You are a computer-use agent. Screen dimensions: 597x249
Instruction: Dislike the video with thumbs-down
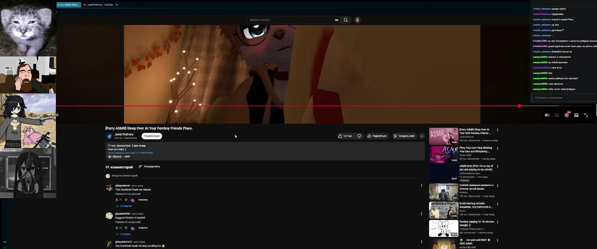coord(359,136)
